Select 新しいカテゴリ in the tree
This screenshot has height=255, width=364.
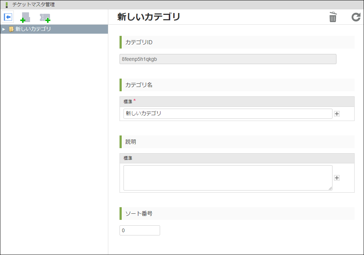point(33,29)
